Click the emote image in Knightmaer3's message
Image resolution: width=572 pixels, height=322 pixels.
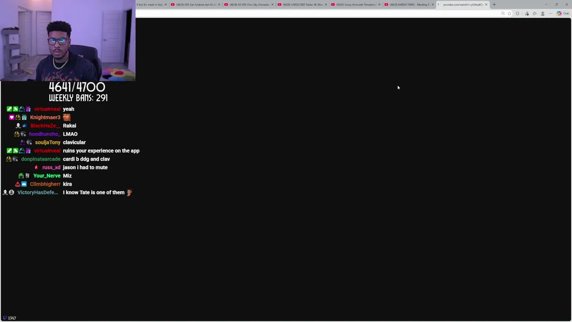click(x=67, y=117)
